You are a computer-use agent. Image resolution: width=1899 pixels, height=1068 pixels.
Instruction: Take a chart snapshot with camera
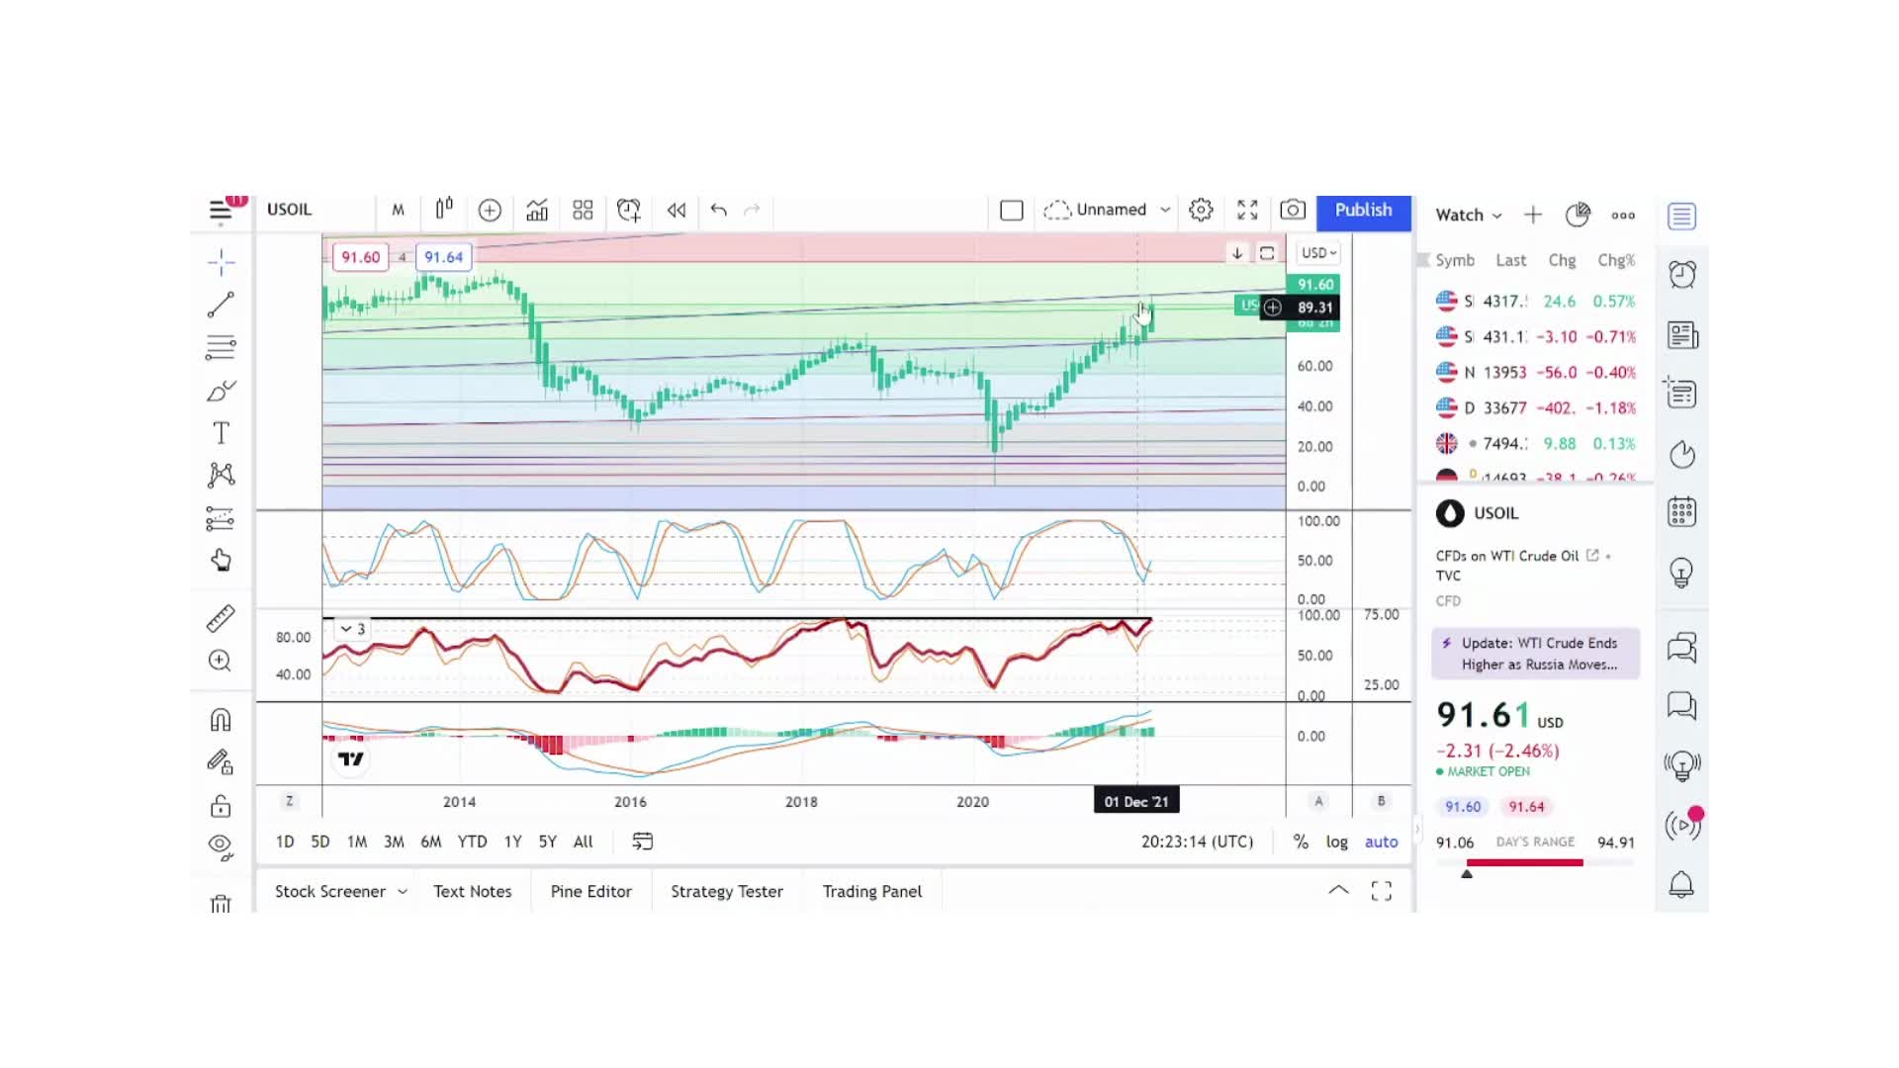pos(1293,210)
